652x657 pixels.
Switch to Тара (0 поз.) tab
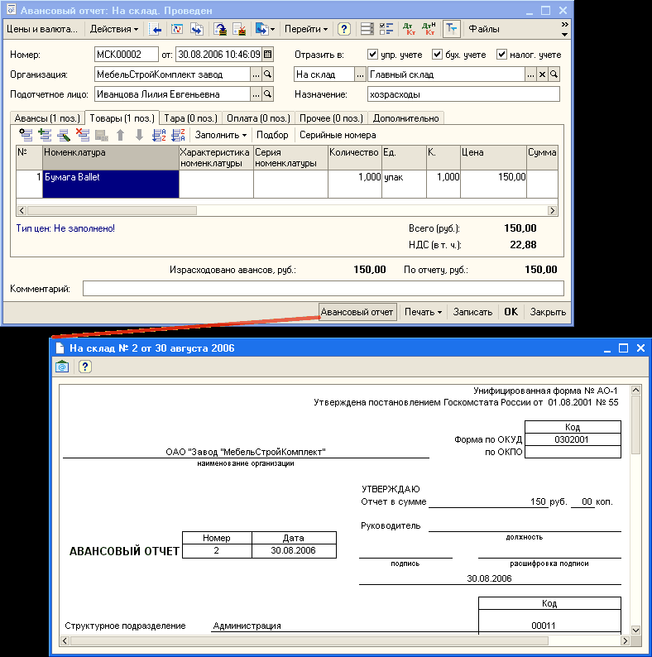[x=190, y=118]
